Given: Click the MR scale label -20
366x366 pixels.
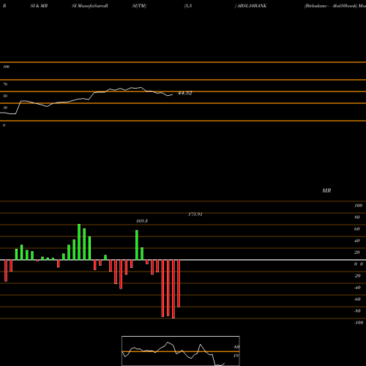Looking at the screenshot, I should point(357,276).
